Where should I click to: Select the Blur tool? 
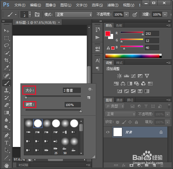click(x=7, y=120)
